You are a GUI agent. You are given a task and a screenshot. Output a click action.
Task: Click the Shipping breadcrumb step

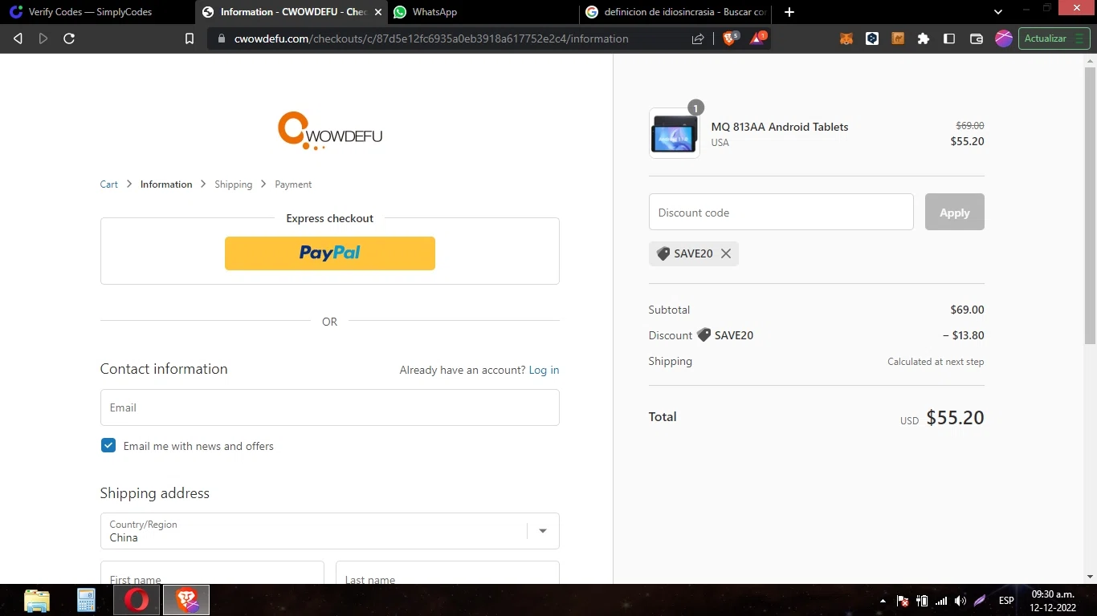(x=233, y=184)
